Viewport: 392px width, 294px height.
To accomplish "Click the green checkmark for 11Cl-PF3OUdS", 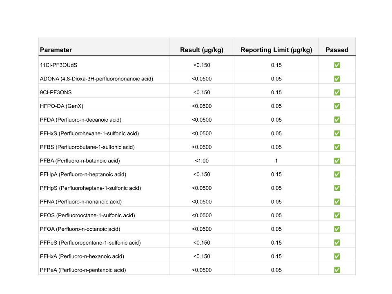I will click(337, 65).
